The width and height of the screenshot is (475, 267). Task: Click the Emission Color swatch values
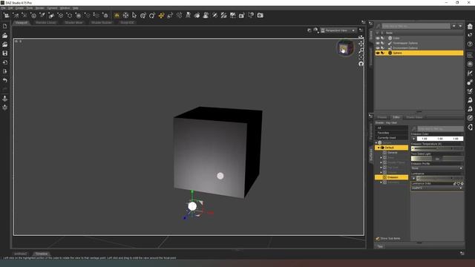click(440, 139)
